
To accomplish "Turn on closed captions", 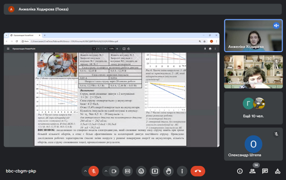I will (x=127, y=171).
